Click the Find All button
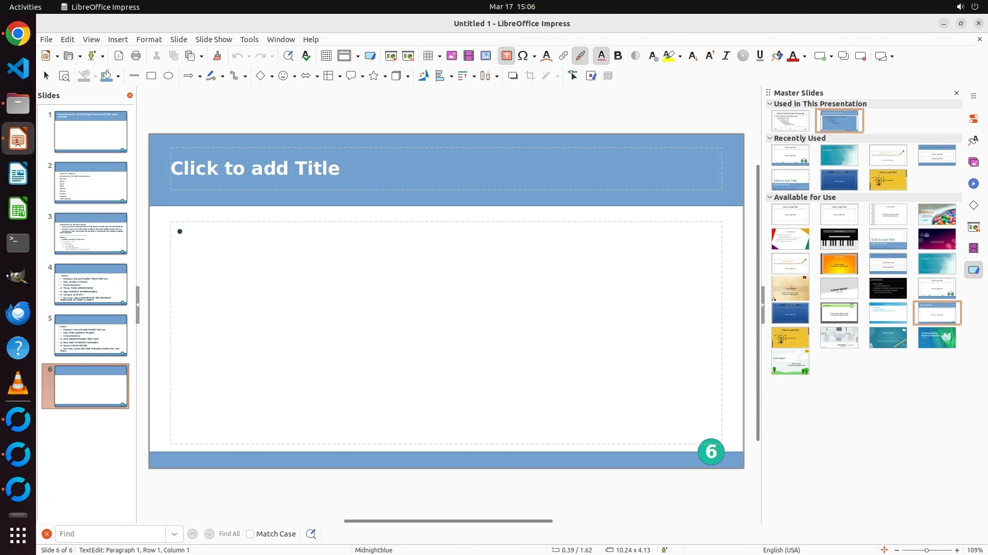 230,534
